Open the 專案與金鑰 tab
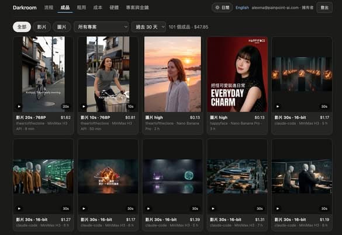 (137, 8)
